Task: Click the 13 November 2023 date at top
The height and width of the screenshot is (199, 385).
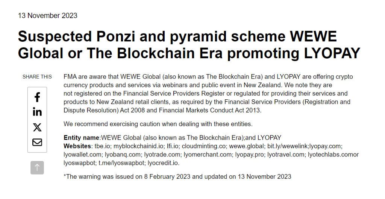Action: point(48,15)
